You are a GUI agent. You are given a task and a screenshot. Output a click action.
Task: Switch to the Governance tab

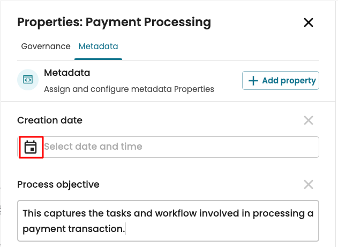click(x=46, y=47)
